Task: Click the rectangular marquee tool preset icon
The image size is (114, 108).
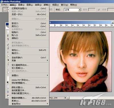Action: [5, 9]
